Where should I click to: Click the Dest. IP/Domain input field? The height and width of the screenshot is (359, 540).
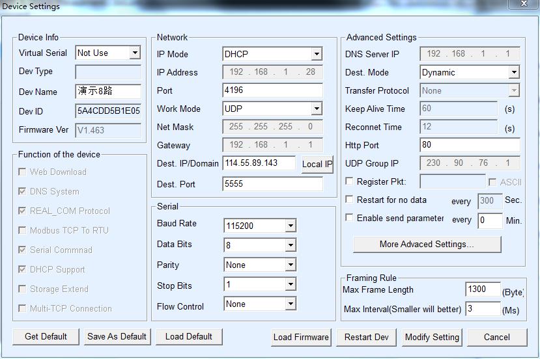pos(259,163)
